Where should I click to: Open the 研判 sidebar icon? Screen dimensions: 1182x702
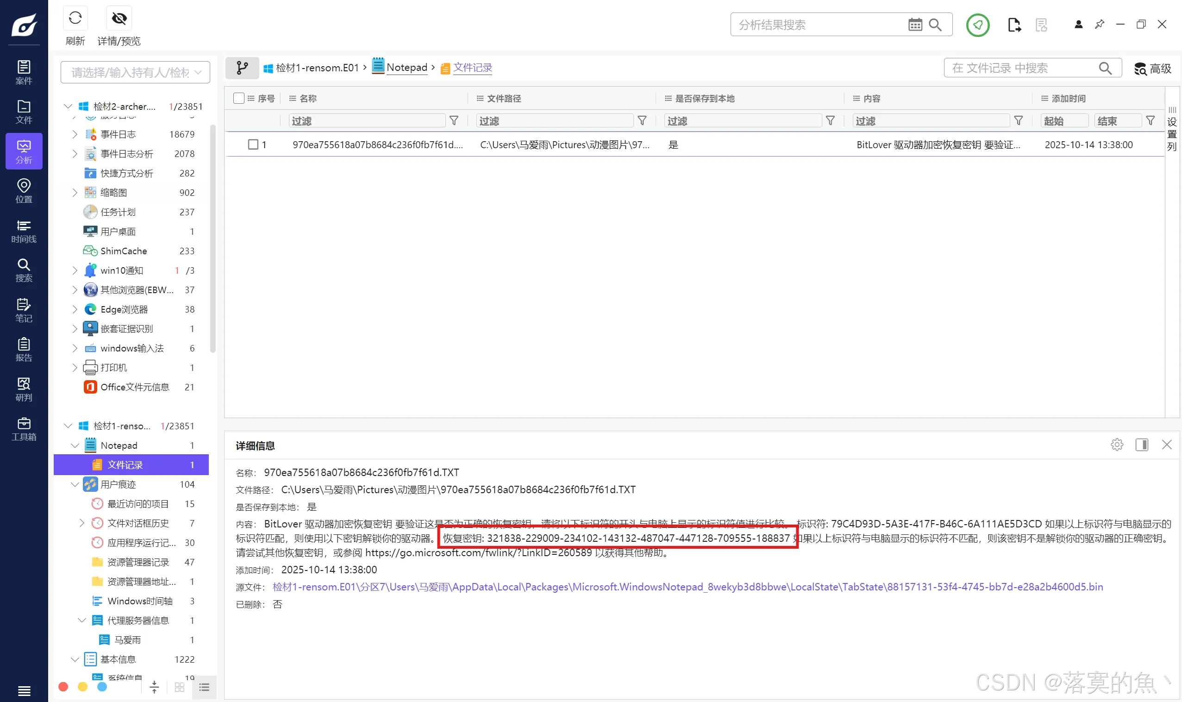coord(24,389)
